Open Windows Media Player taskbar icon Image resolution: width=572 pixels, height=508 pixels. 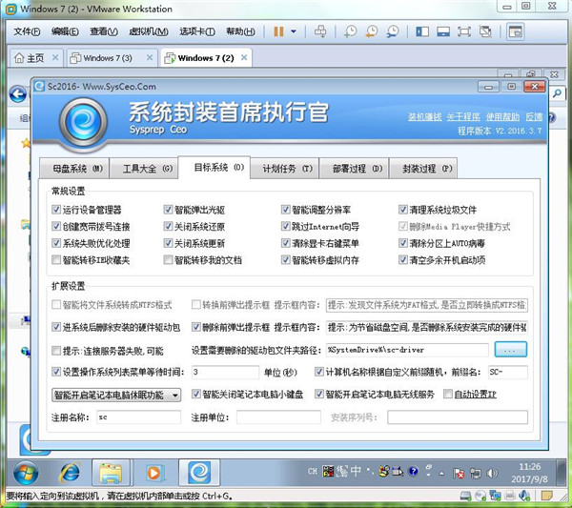point(153,473)
